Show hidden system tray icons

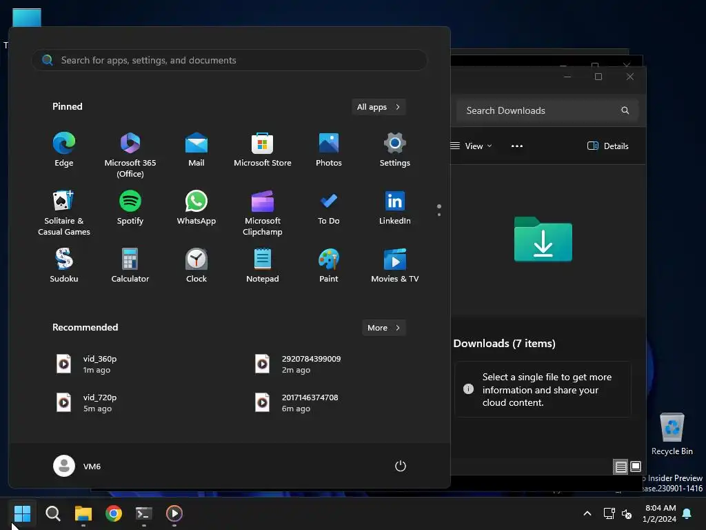[587, 513]
